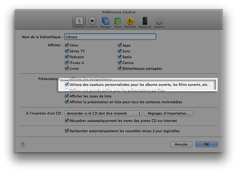This screenshot has width=238, height=173.
Task: Click the library name text field
Action: (x=110, y=37)
